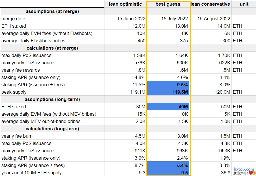Click the 'years until 100M ETH supply' label
The height and width of the screenshot is (176, 256).
pyautogui.click(x=31, y=173)
